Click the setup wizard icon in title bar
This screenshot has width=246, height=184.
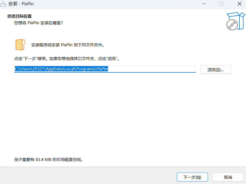[3, 4]
